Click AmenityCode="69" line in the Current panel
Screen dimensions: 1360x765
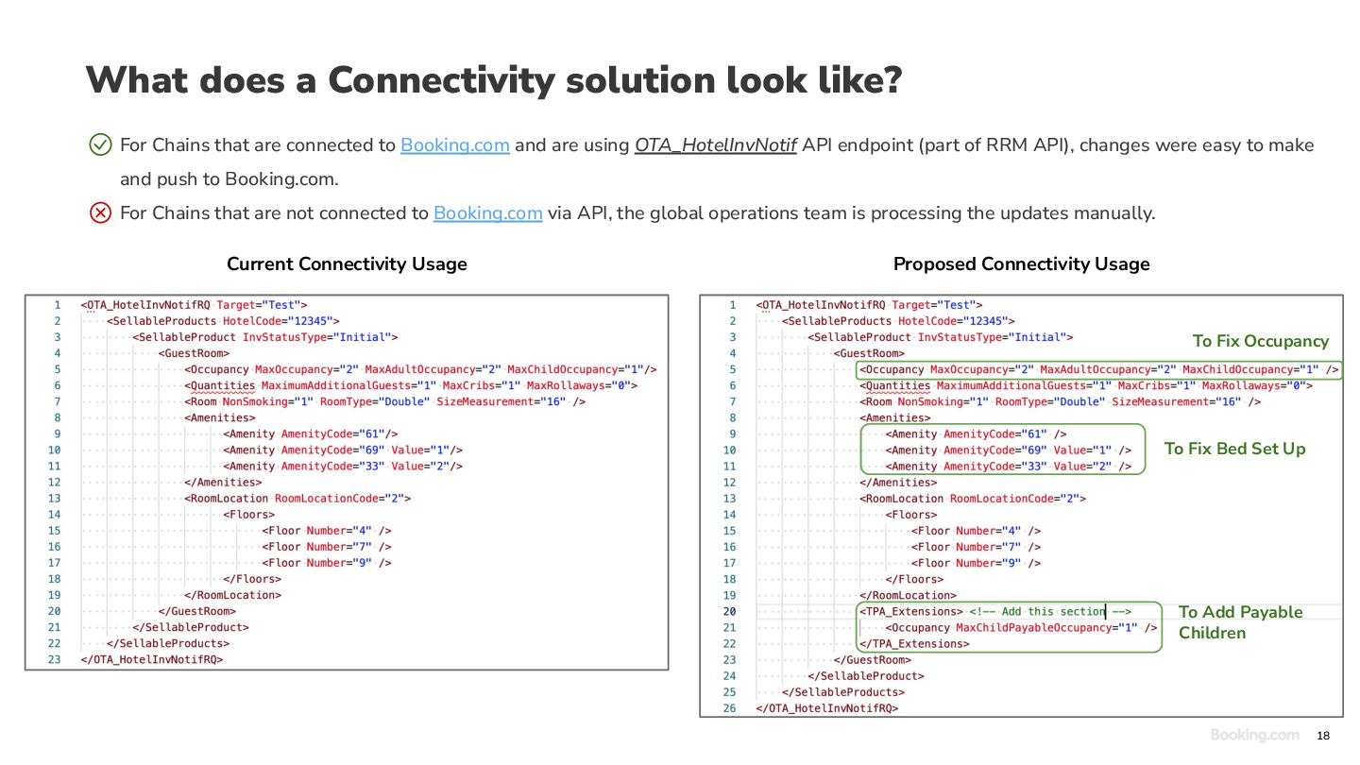(x=343, y=450)
